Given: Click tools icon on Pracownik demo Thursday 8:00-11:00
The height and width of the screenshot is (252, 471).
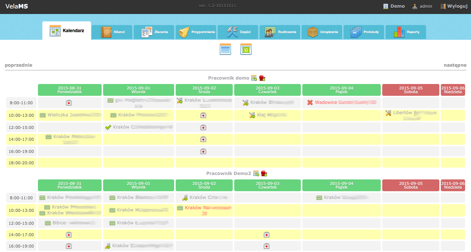Looking at the screenshot, I should tap(245, 103).
